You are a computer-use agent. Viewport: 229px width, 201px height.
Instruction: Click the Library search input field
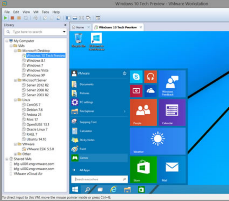click(35, 32)
